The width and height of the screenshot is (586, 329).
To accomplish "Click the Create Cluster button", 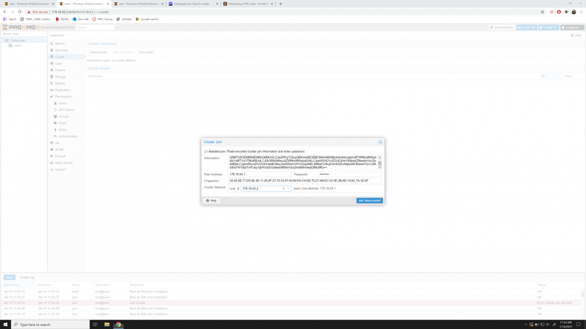I will tap(98, 52).
